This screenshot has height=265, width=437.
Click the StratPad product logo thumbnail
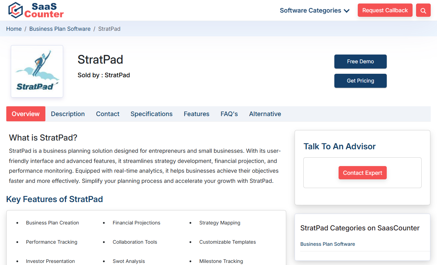coord(37,71)
